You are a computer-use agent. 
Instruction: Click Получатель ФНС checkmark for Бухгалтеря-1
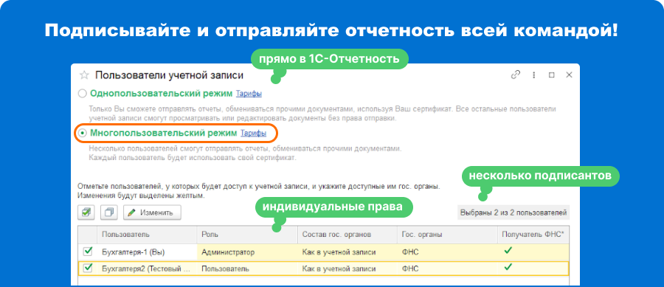[508, 251]
